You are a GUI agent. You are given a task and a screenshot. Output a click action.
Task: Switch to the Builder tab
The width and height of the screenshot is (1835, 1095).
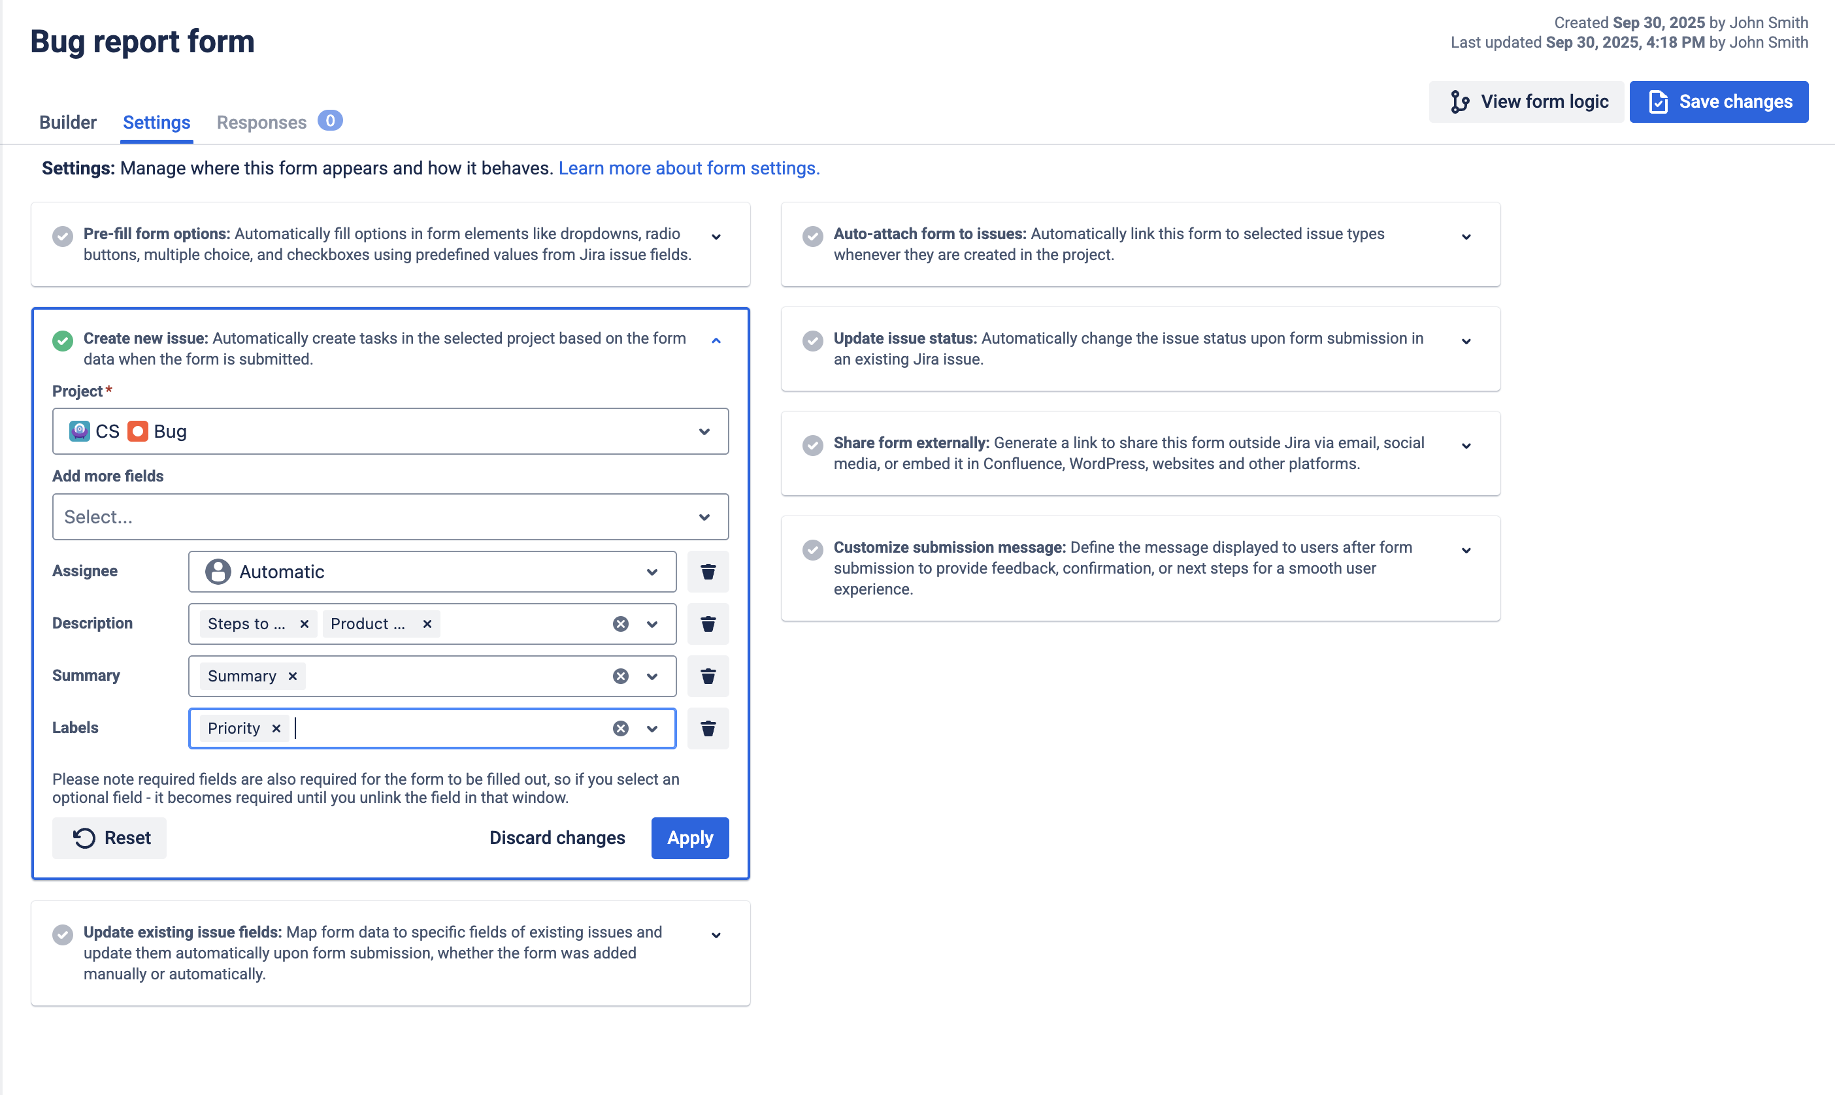(68, 122)
